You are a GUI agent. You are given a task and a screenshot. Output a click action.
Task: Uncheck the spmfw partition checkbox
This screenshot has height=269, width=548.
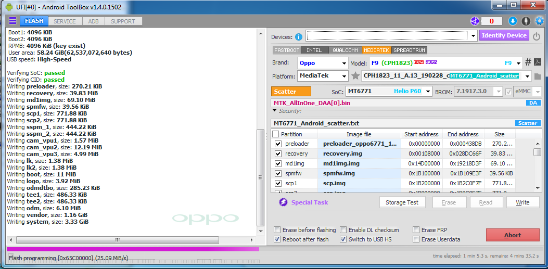(x=278, y=174)
